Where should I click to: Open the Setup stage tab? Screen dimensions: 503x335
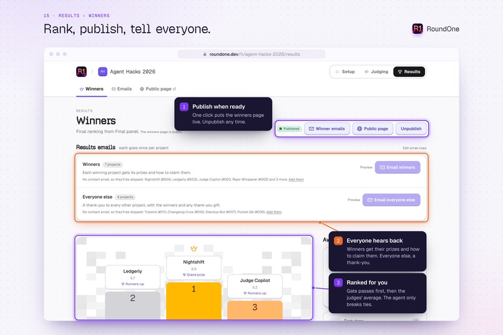click(x=345, y=72)
